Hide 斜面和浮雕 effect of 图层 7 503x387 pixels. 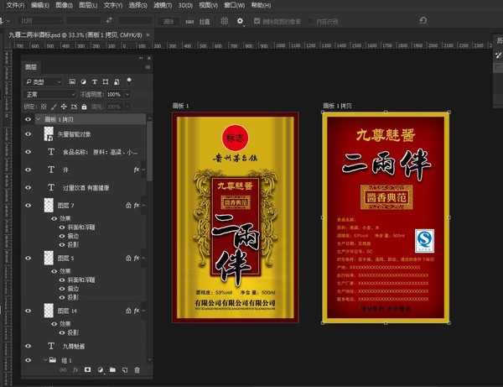click(62, 227)
